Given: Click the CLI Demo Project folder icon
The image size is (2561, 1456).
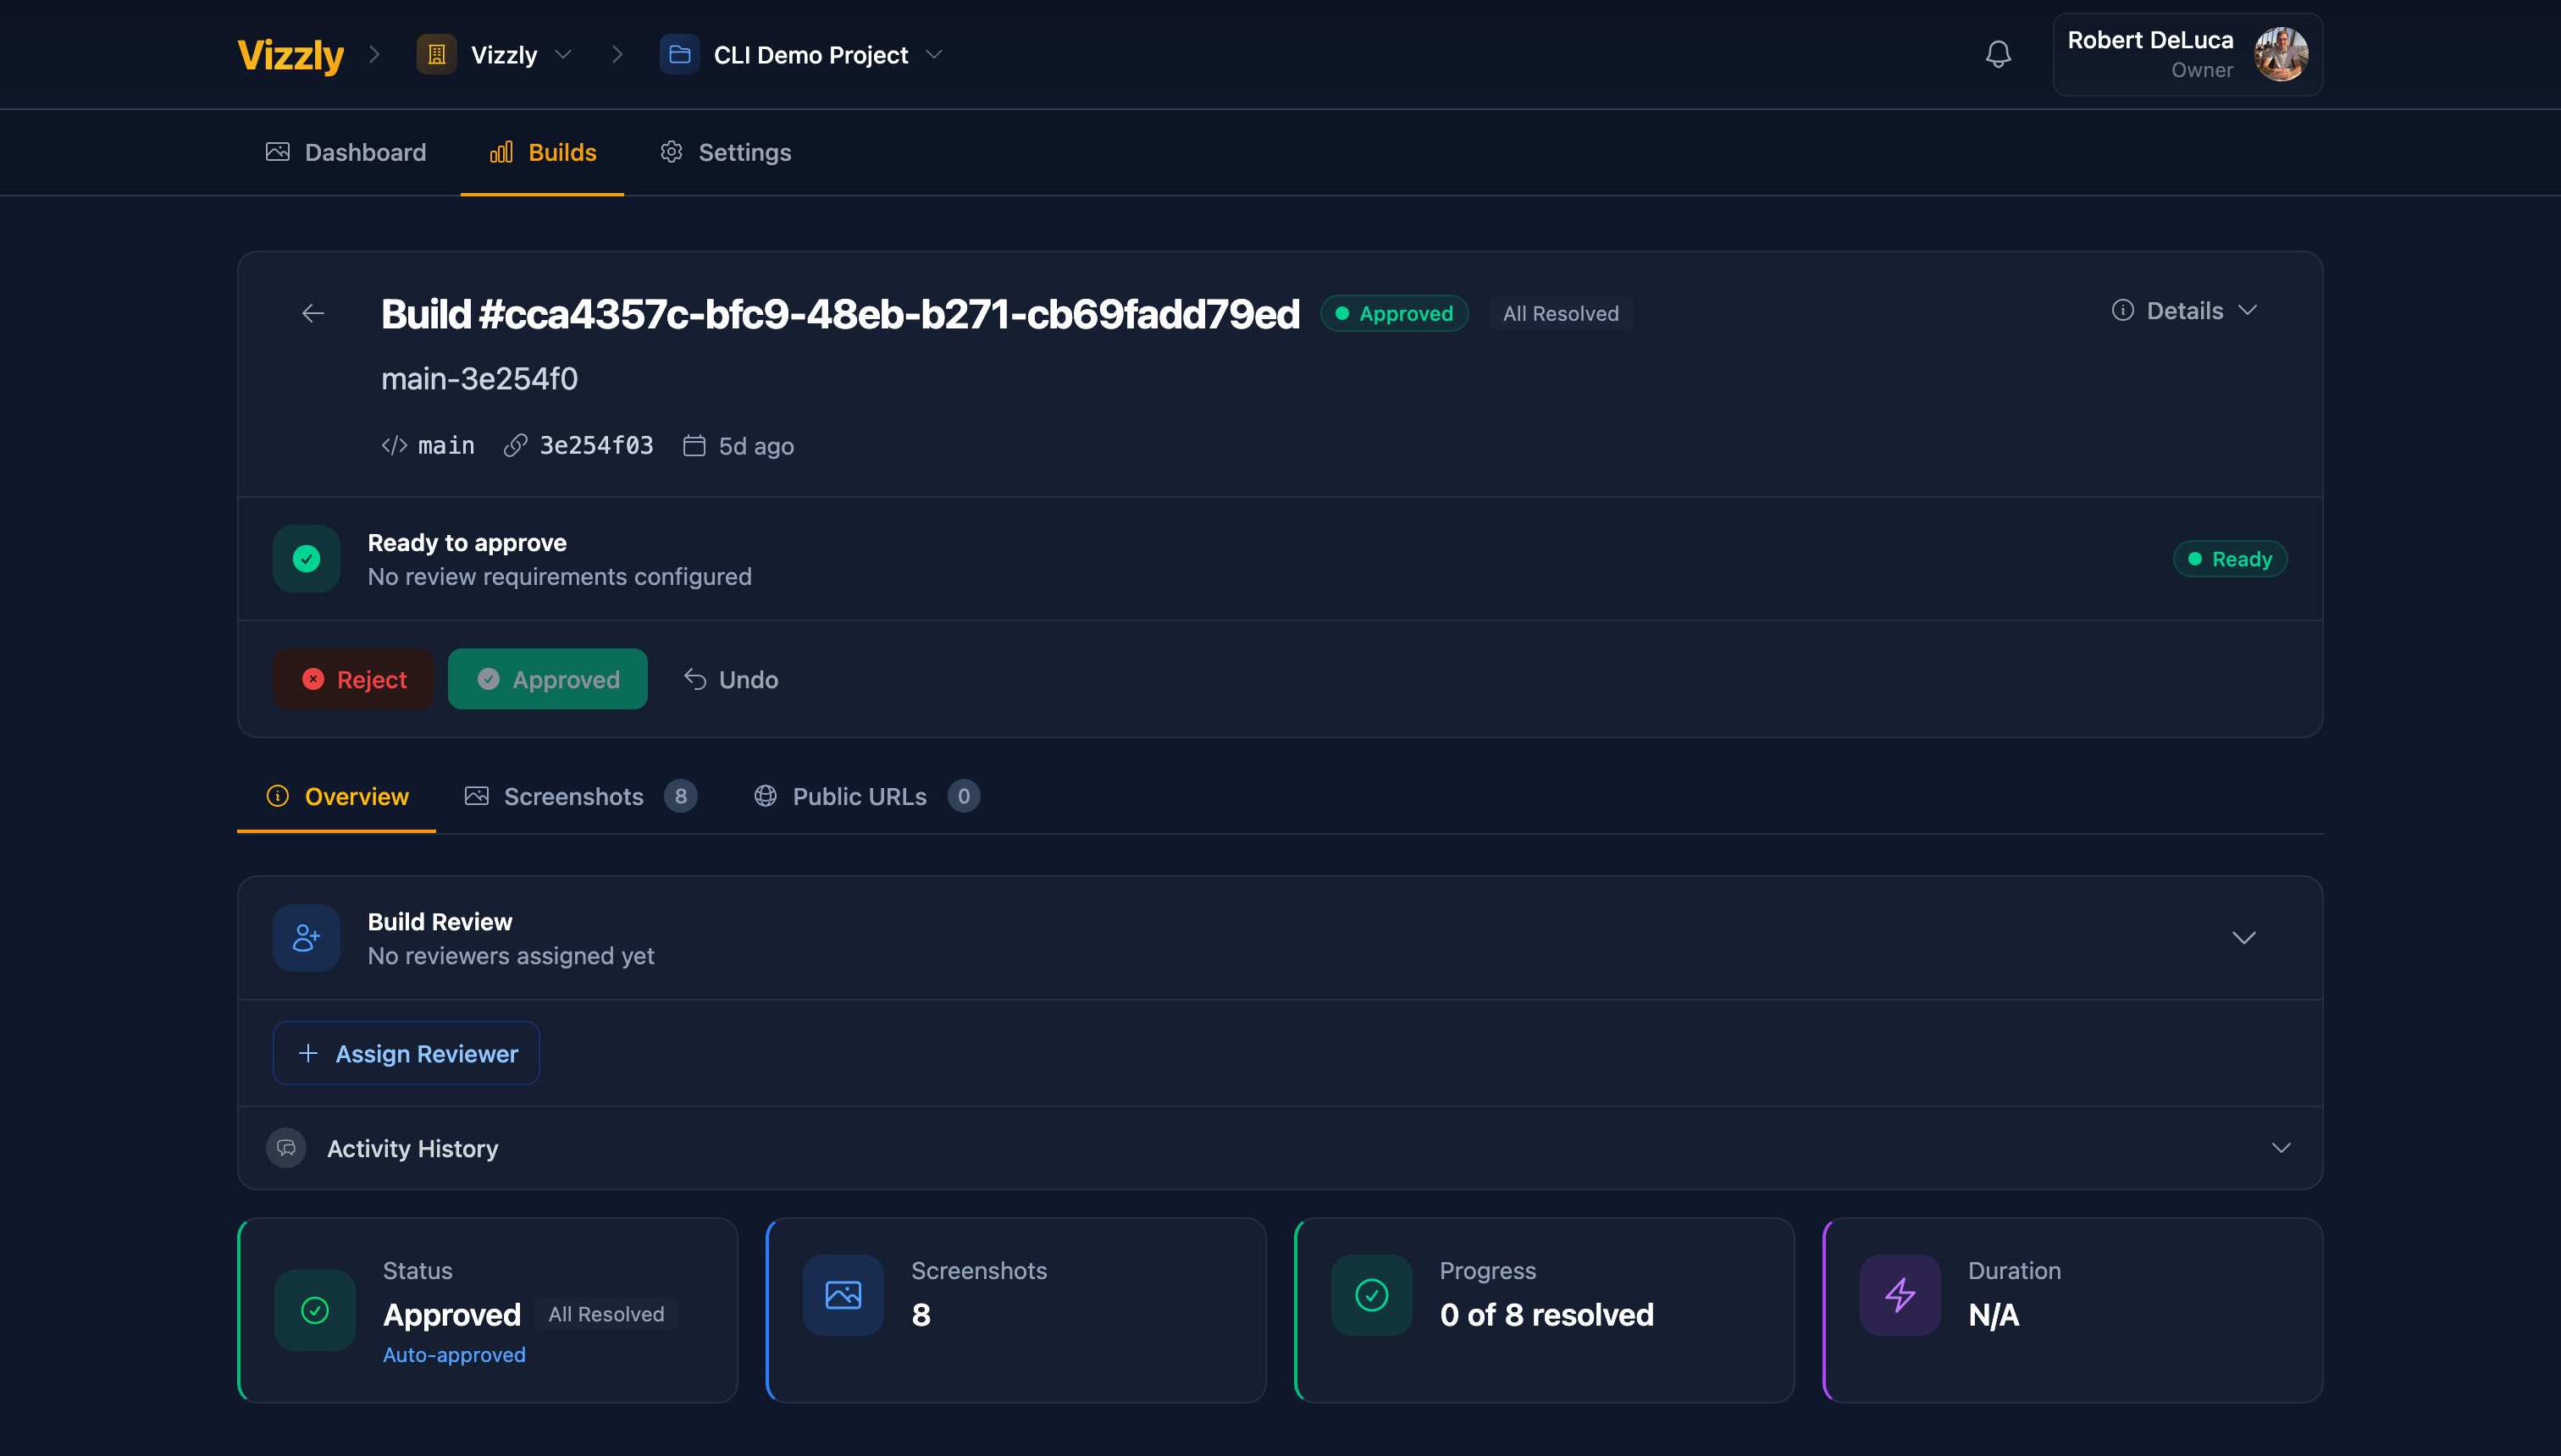Looking at the screenshot, I should [679, 55].
